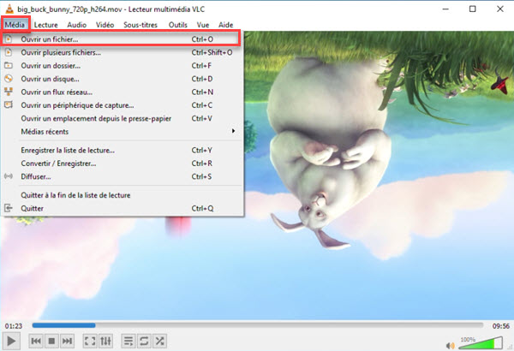Close the VLC window
Screen dimensions: 514x351
(x=500, y=9)
